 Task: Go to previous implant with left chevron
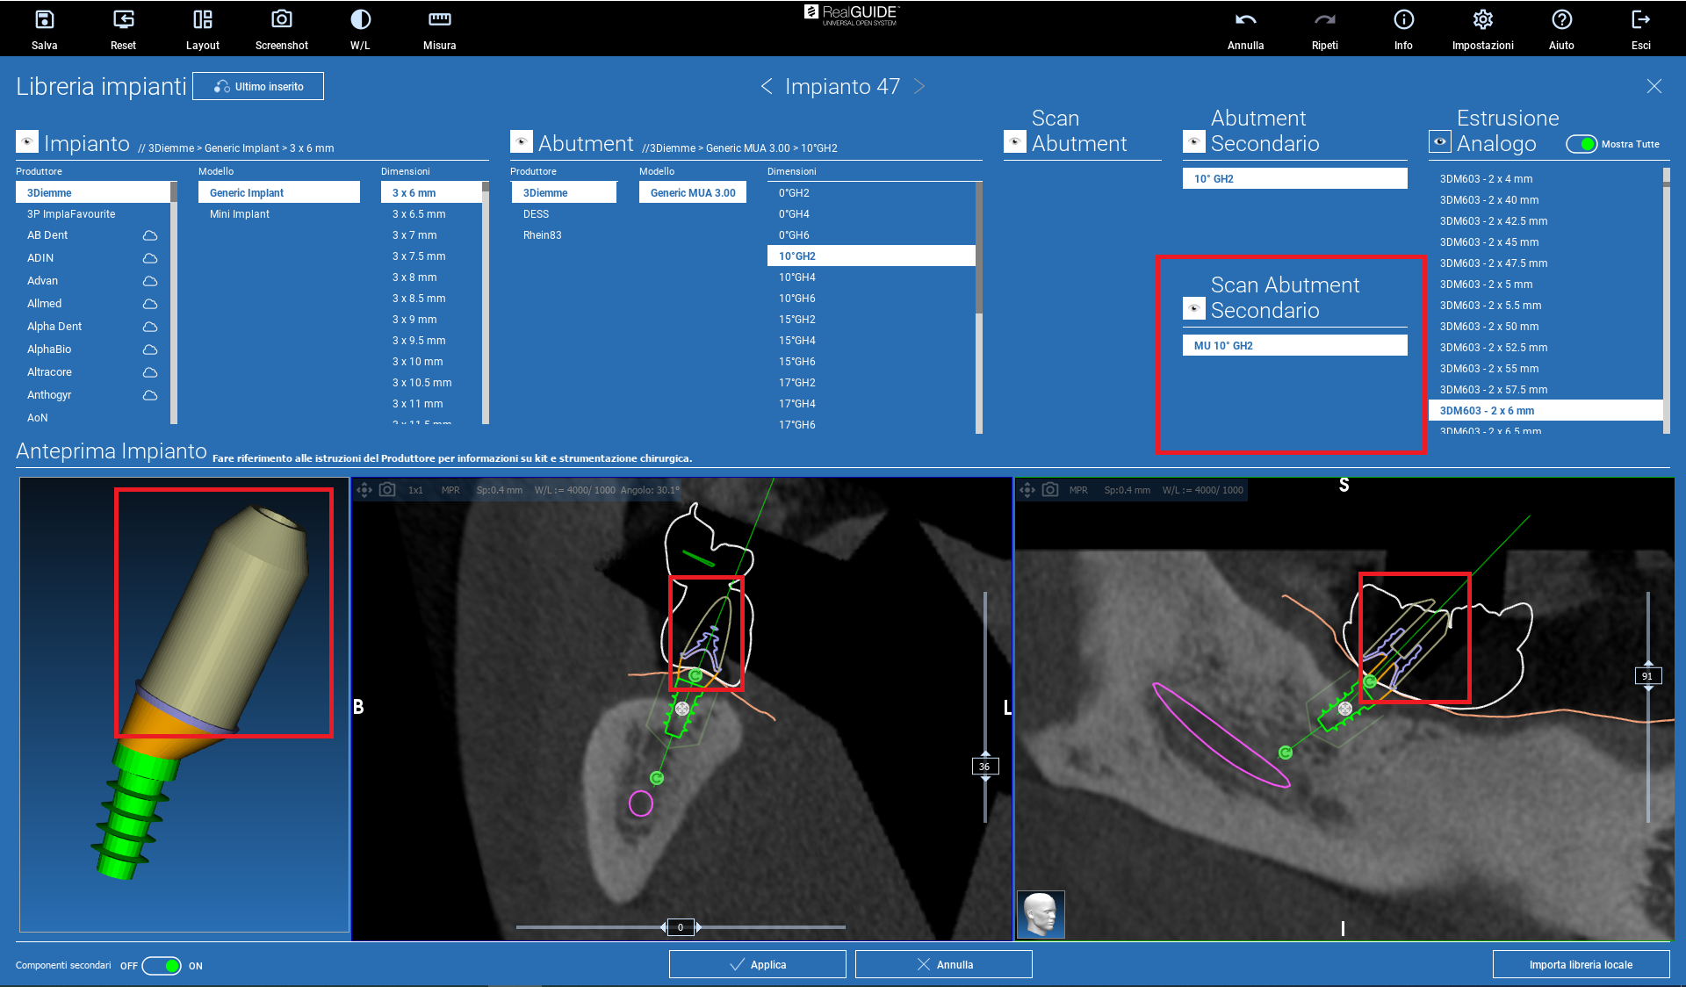tap(767, 86)
